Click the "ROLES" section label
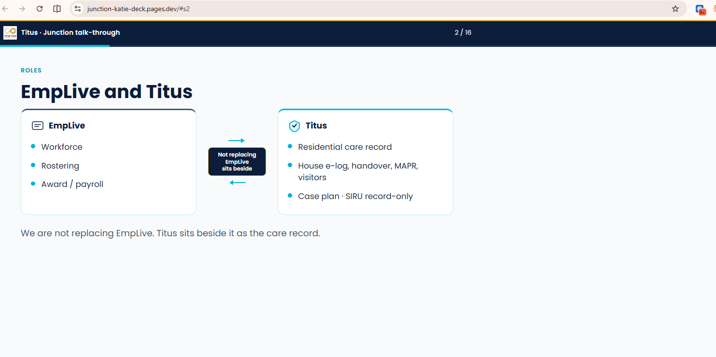This screenshot has width=716, height=357. point(31,71)
